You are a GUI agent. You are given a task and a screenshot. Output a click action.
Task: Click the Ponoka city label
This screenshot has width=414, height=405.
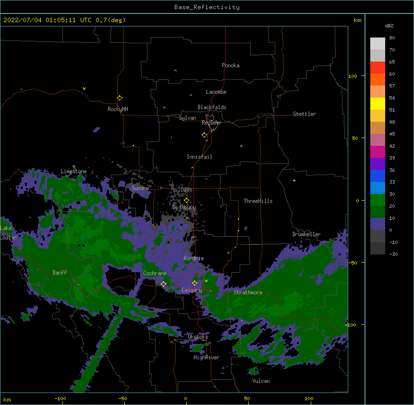[x=231, y=65]
